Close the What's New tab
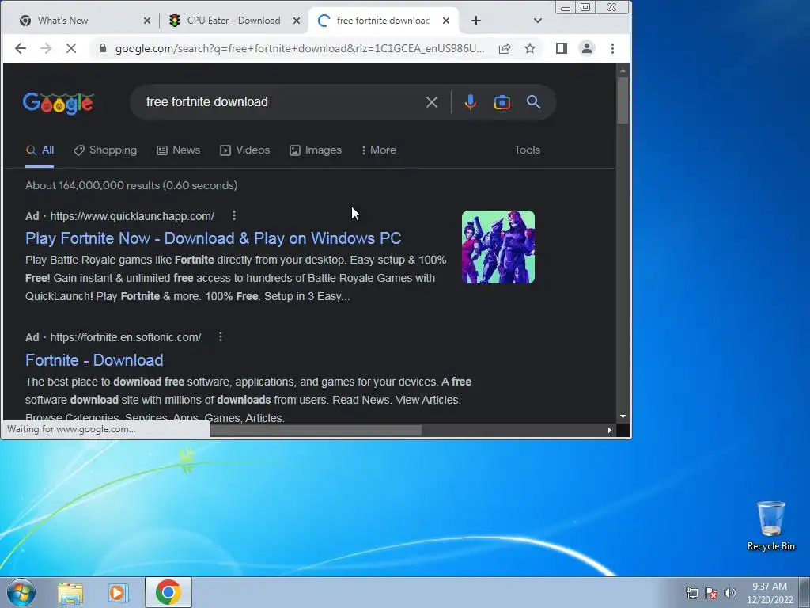The image size is (810, 608). [147, 21]
